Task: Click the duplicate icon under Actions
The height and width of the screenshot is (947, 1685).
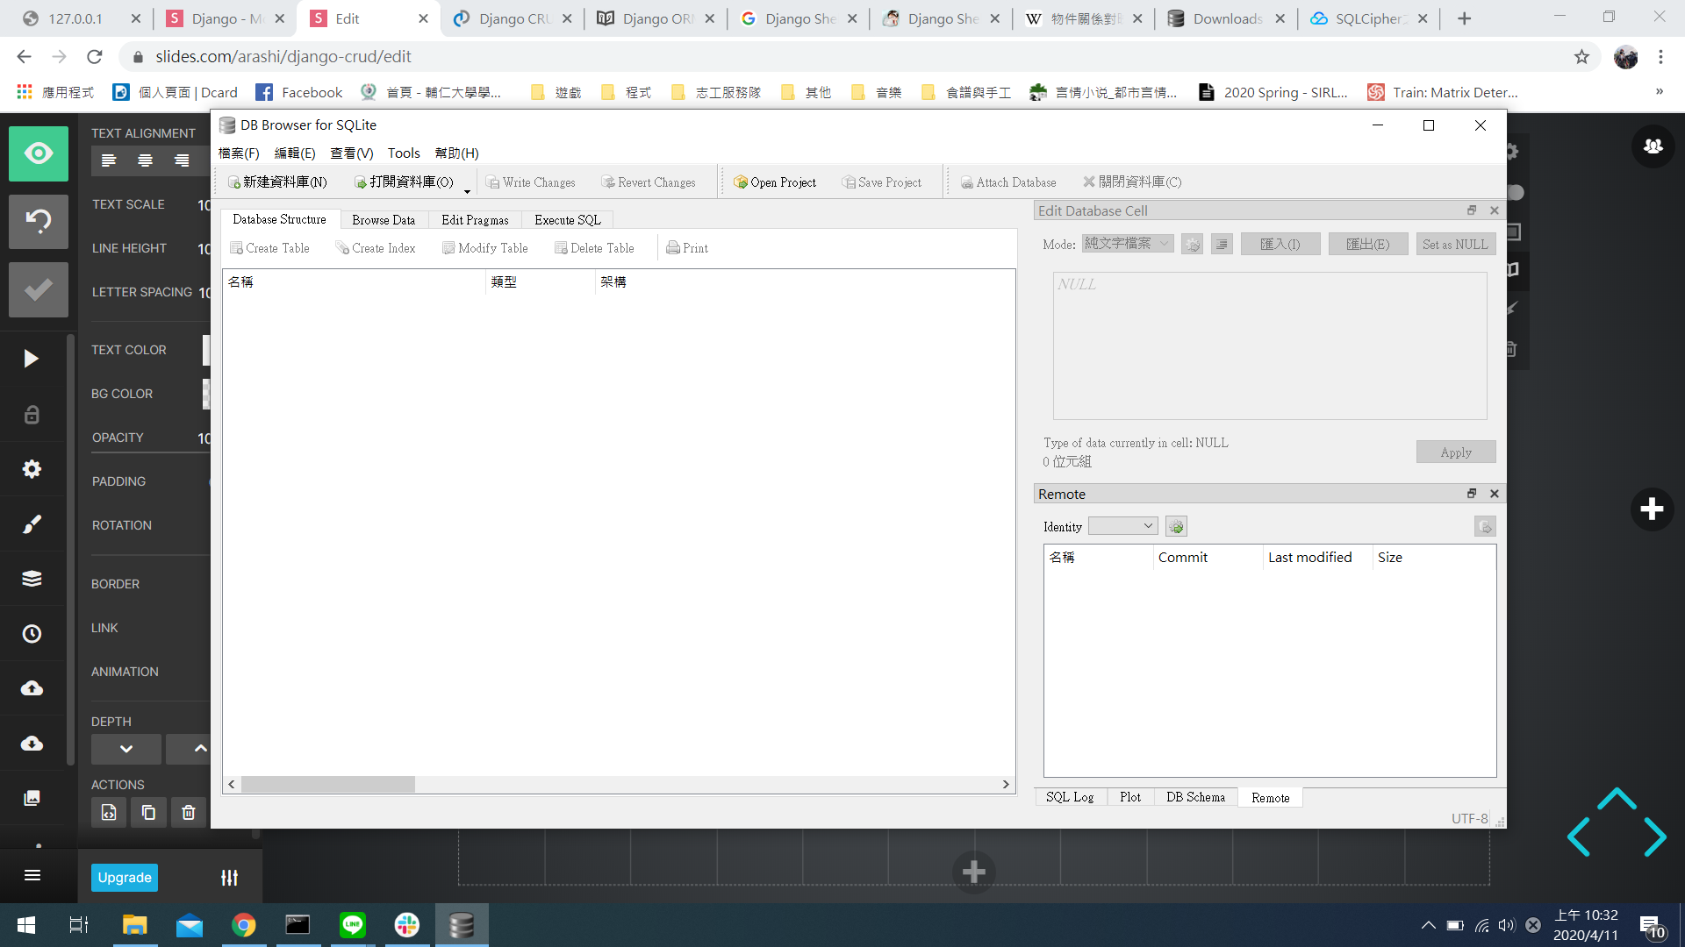Action: (148, 813)
